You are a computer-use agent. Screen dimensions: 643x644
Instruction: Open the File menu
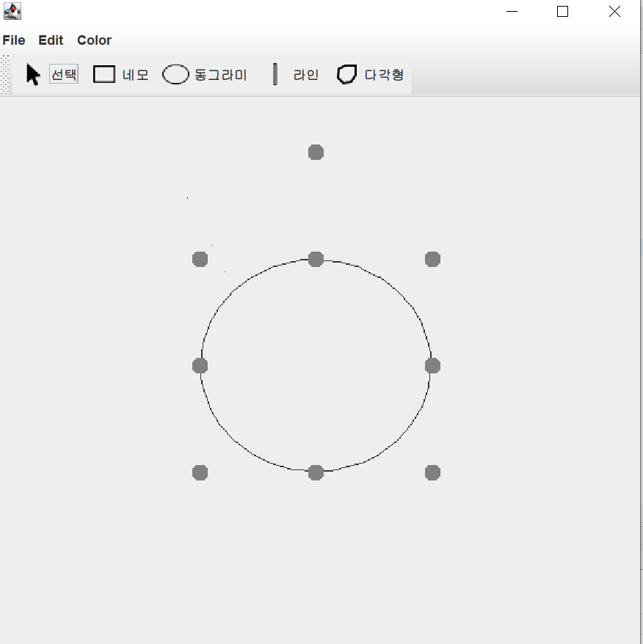[x=13, y=40]
